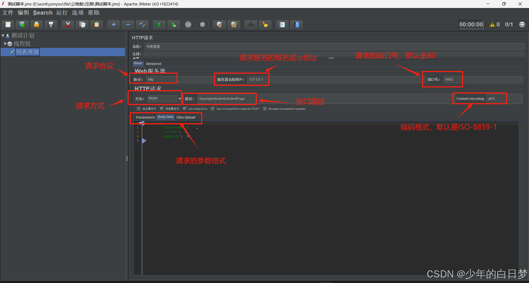Screen dimensions: 529x283
Task: Create a new test plan
Action: [x=8, y=24]
